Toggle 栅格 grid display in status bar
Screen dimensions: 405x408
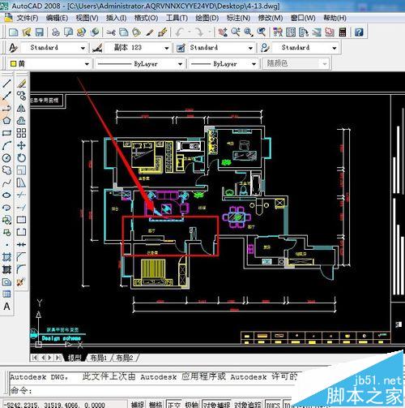point(156,405)
